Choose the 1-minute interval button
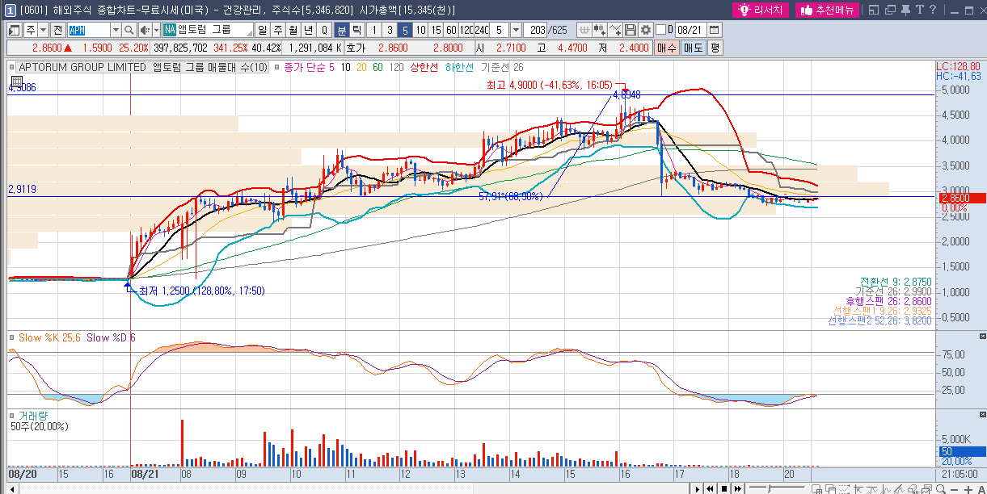 (x=373, y=30)
